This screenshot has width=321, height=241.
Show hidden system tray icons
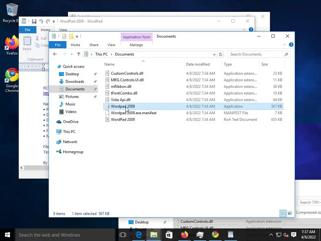(x=271, y=235)
